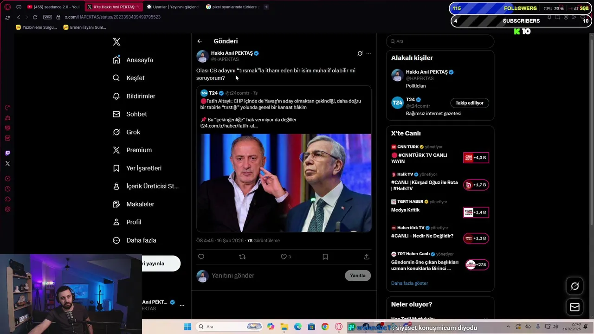Open the Altaylı and Yavaş photo thumbnail

(x=284, y=183)
